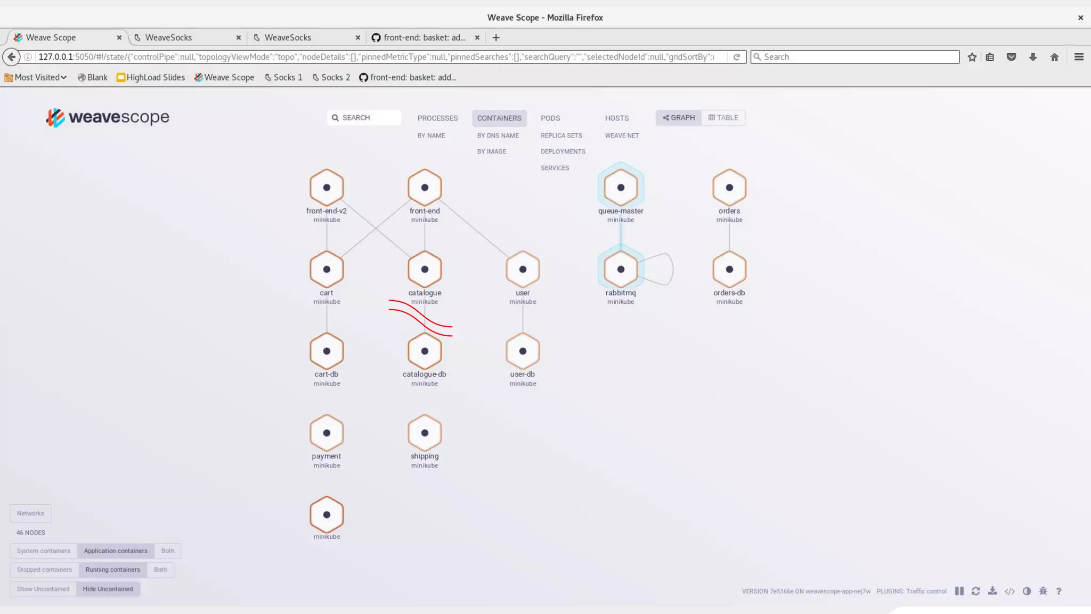This screenshot has width=1091, height=614.
Task: Click the Firefox hamburger menu icon
Action: pos(1079,57)
